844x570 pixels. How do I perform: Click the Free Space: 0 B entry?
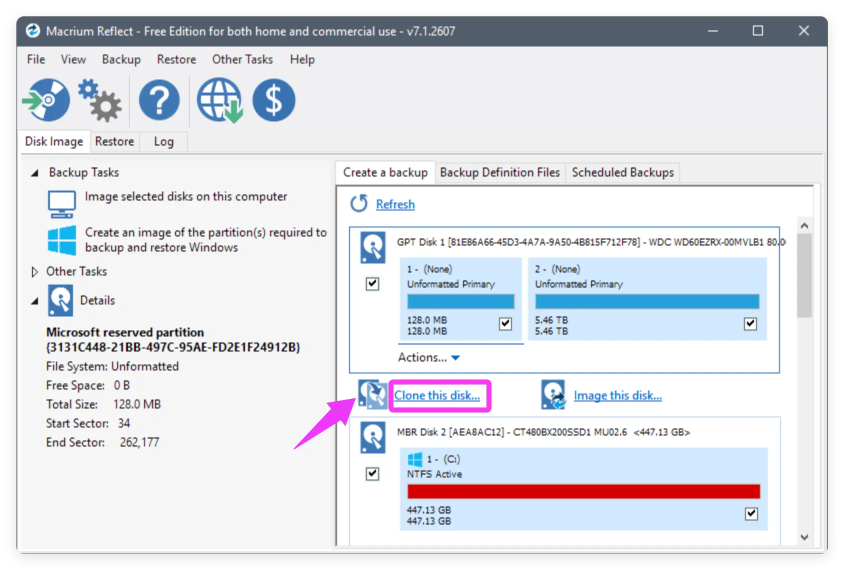[88, 385]
